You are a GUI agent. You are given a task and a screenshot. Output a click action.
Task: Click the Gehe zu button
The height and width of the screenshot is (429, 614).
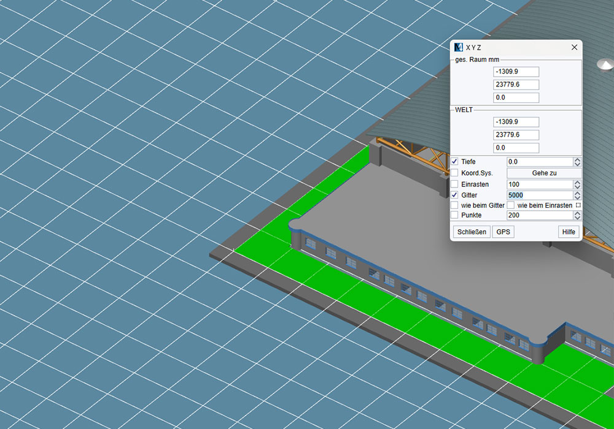click(x=544, y=173)
